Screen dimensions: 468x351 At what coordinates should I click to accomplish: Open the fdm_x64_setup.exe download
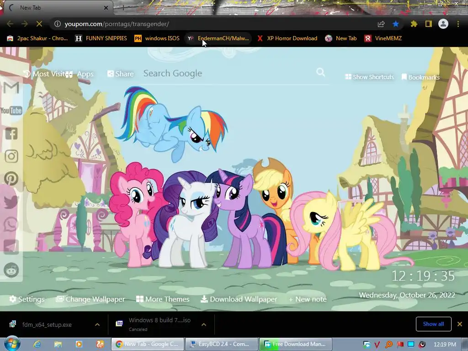tap(47, 324)
